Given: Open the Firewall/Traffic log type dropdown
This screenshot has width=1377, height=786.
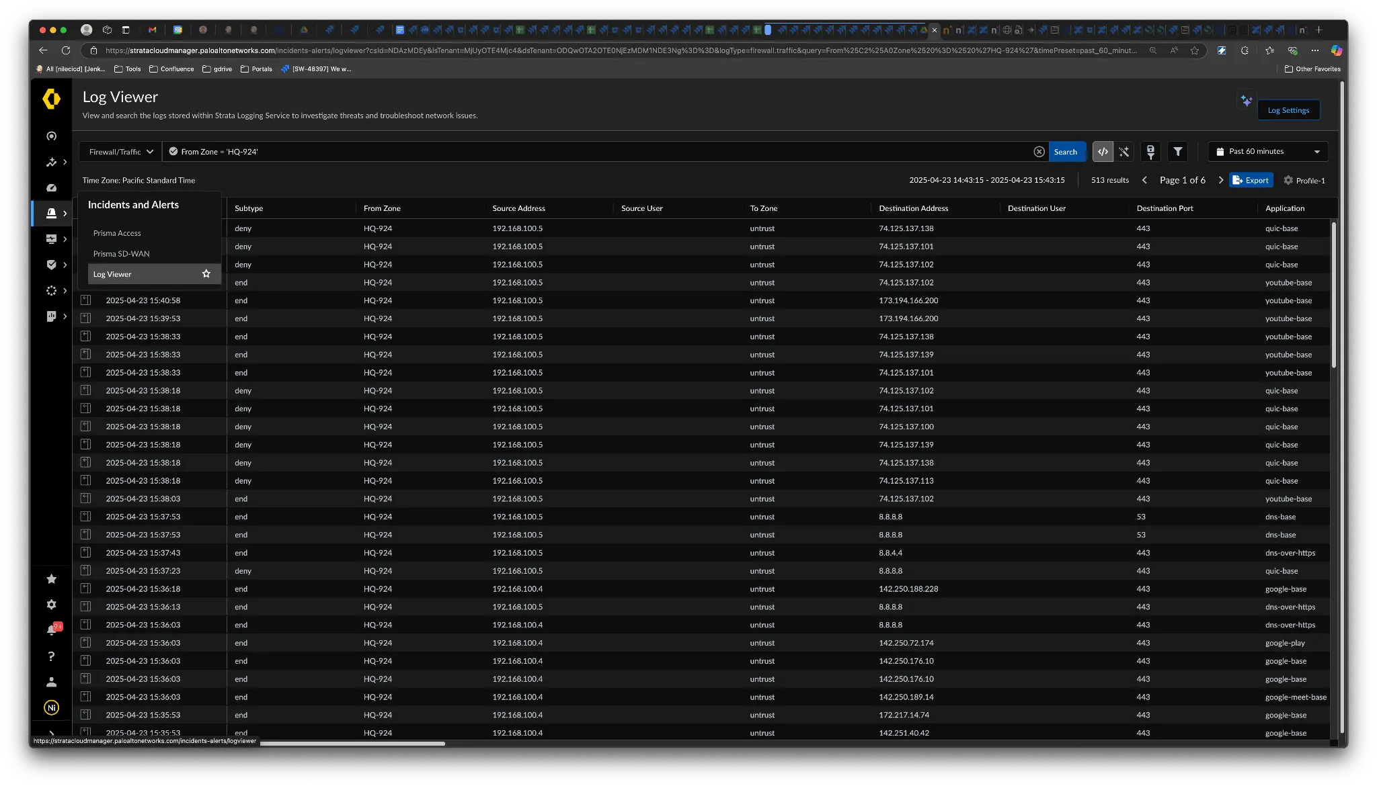Looking at the screenshot, I should tap(120, 152).
